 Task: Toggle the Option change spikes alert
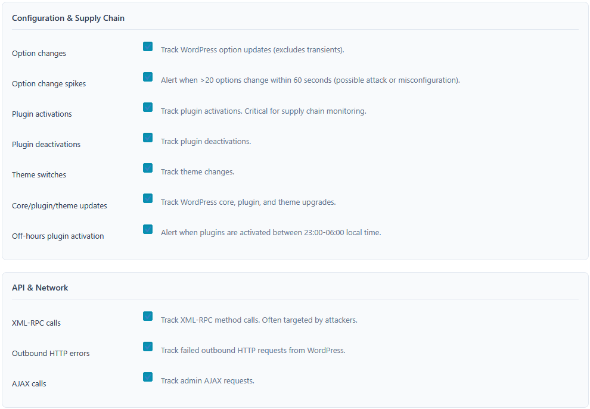click(x=147, y=76)
